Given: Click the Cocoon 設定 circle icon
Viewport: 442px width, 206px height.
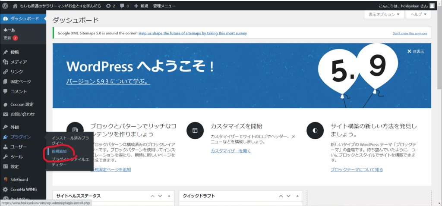Looking at the screenshot, I should (5, 104).
